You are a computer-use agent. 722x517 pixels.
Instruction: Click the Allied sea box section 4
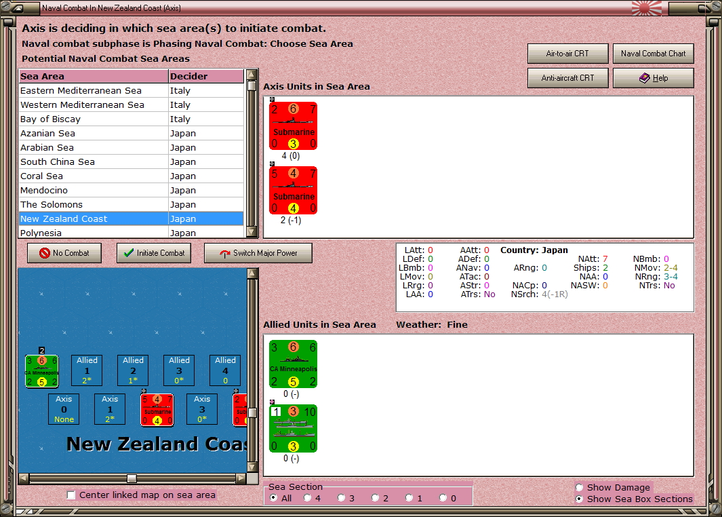click(x=225, y=370)
